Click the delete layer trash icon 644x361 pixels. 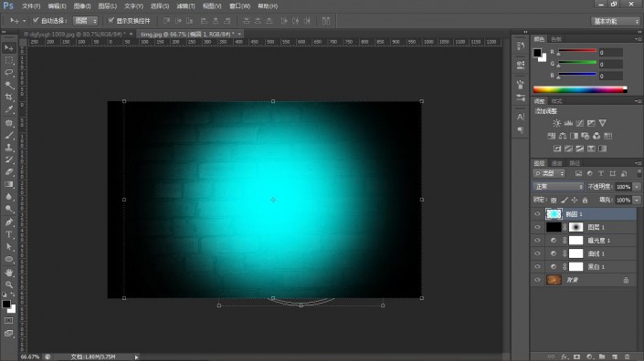coord(627,357)
